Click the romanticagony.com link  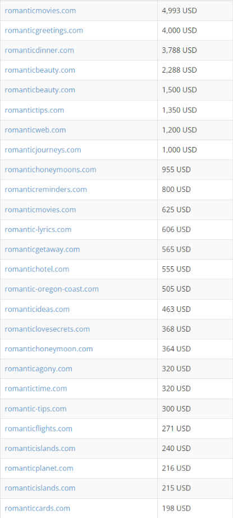(38, 369)
